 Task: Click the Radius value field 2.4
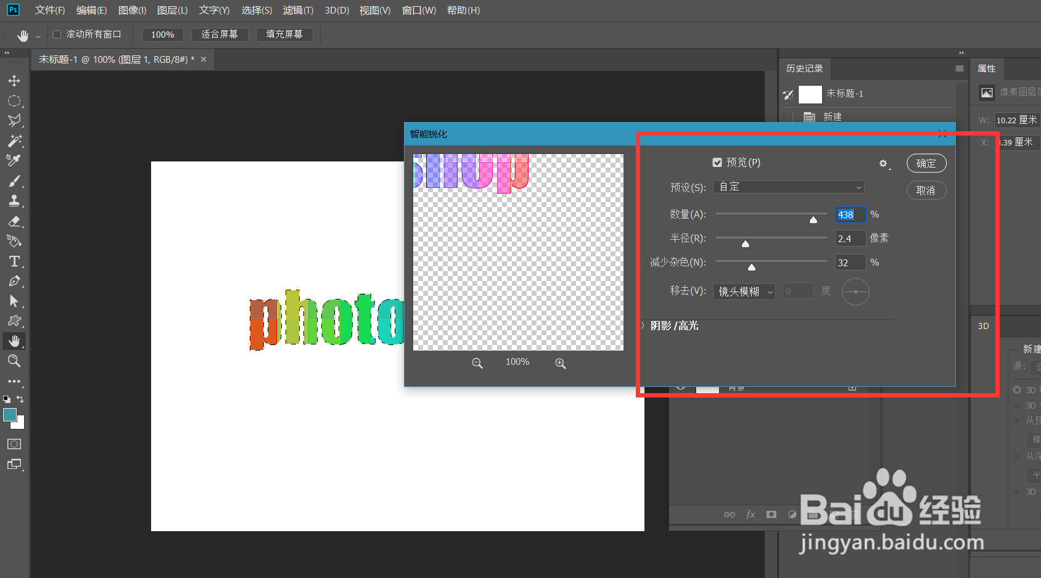[x=850, y=238]
